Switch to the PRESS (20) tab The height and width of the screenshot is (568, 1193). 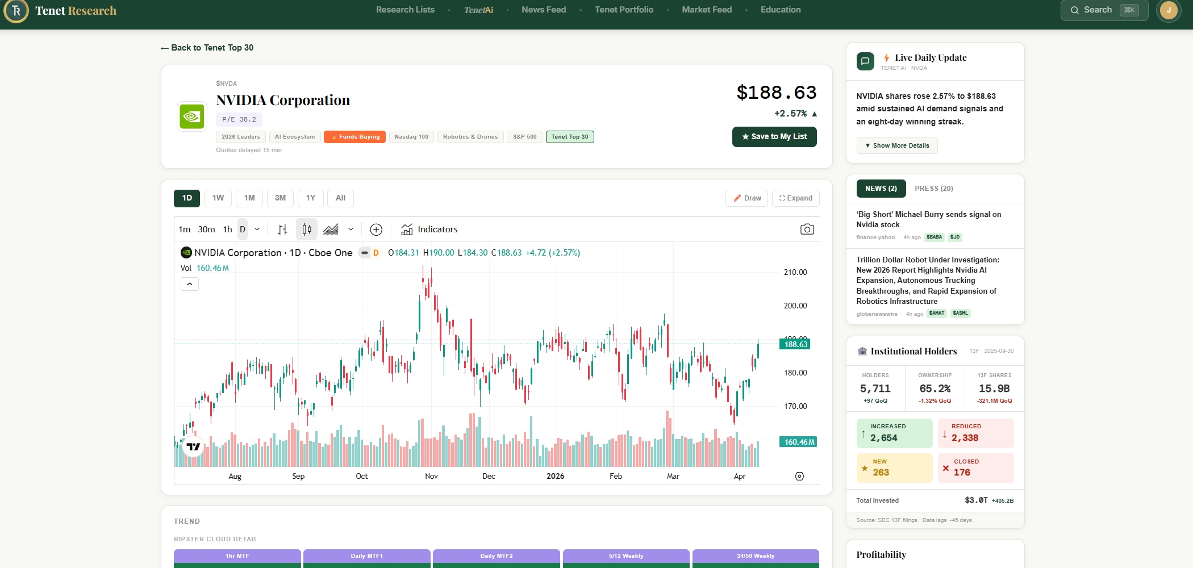(x=934, y=189)
